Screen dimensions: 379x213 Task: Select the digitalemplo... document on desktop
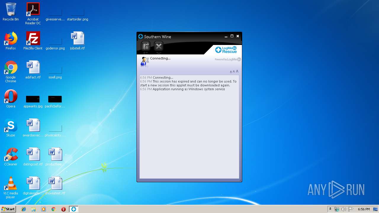click(x=33, y=186)
